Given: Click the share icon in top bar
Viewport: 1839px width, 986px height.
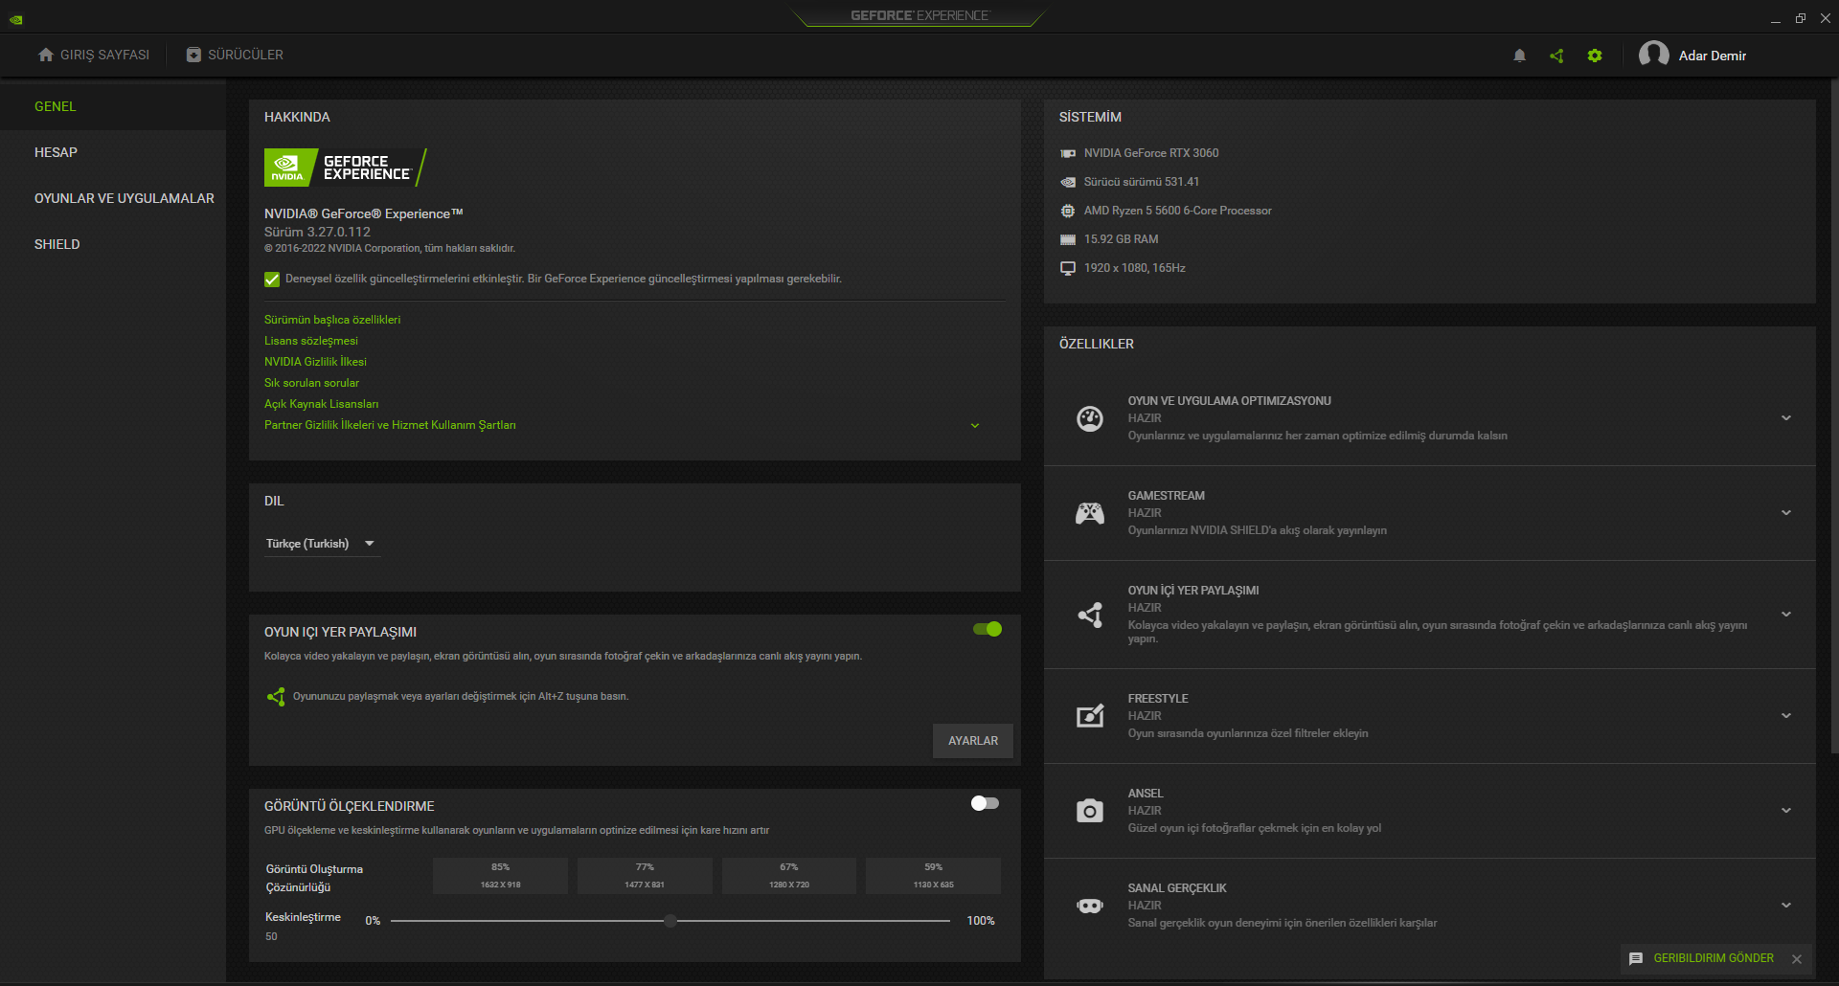Looking at the screenshot, I should coord(1556,56).
